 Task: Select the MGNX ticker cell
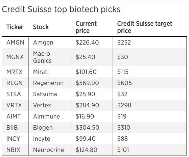click(15, 57)
